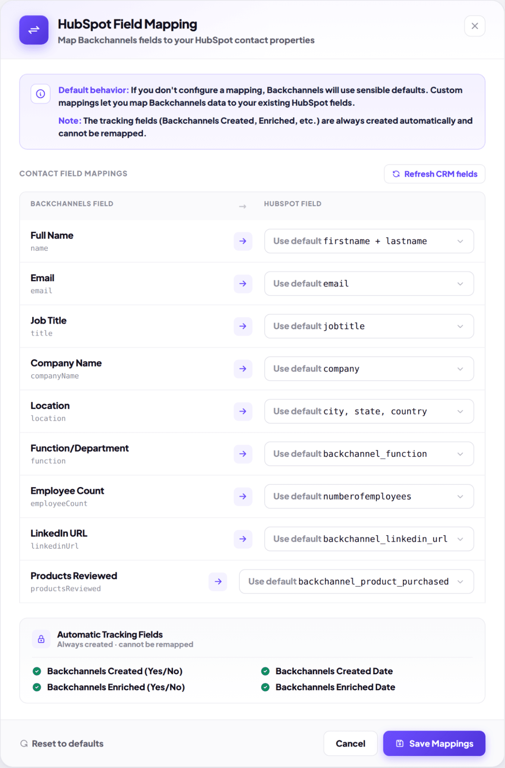This screenshot has width=505, height=768.
Task: Expand the Location city, state, country dropdown
Action: [369, 411]
